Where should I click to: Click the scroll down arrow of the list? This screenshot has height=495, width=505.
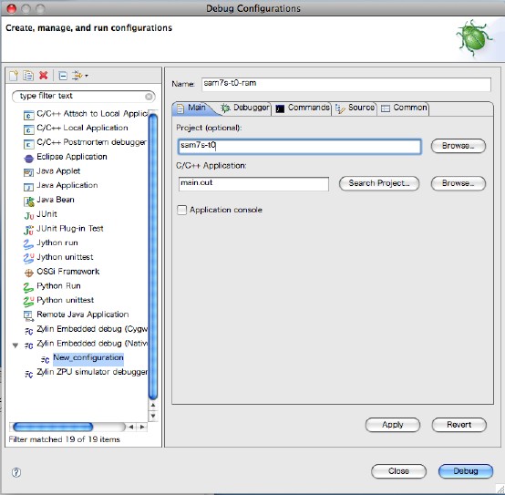pos(153,416)
